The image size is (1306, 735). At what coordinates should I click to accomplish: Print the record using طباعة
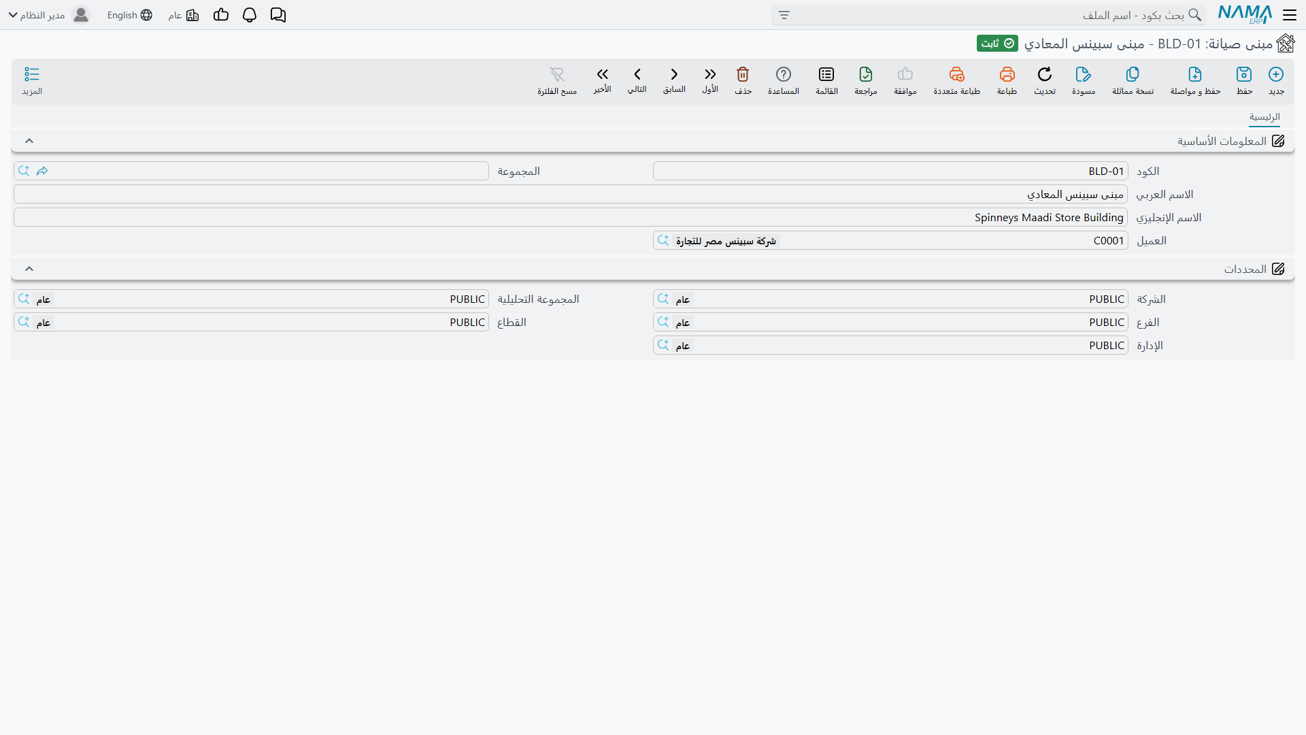1007,80
